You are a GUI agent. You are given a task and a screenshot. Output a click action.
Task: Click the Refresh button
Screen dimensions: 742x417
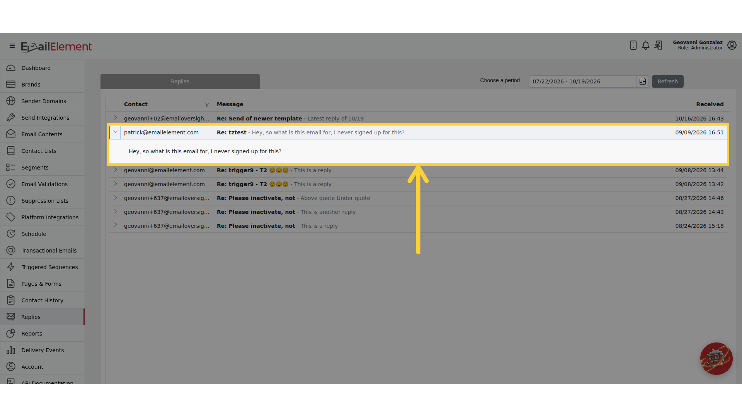(667, 81)
